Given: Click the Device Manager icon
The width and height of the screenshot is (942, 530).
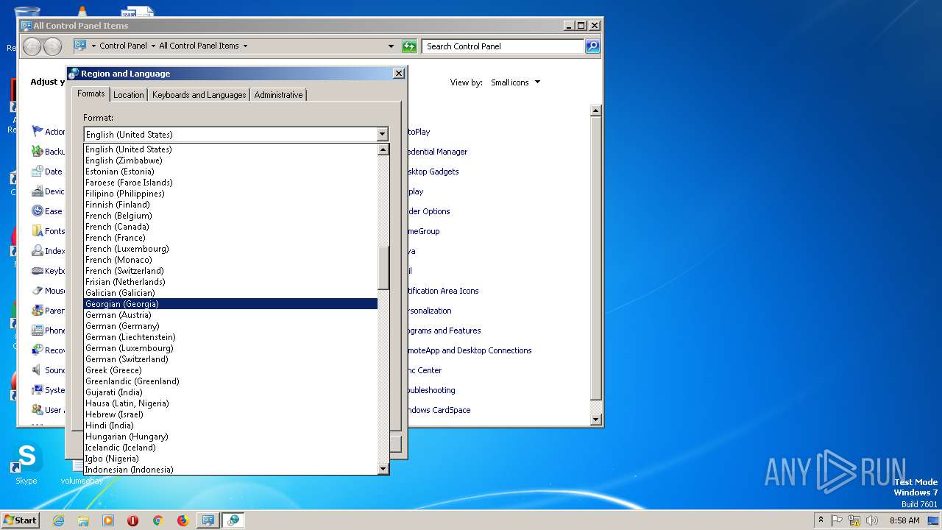Looking at the screenshot, I should [38, 191].
